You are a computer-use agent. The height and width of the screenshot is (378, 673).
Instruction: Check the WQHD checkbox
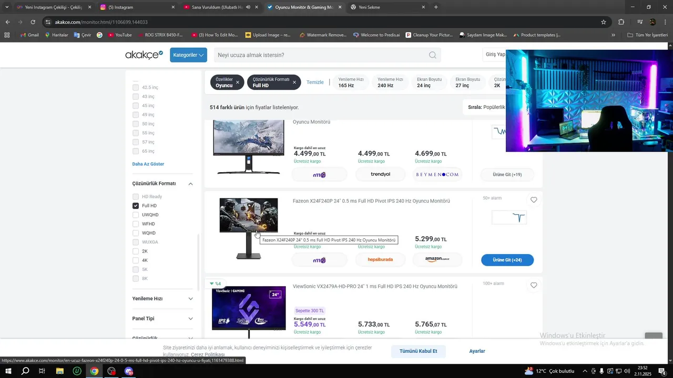136,233
